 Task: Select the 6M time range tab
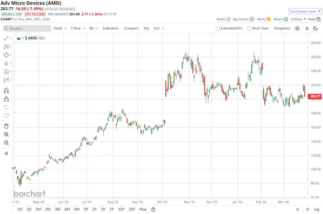pos(67,209)
